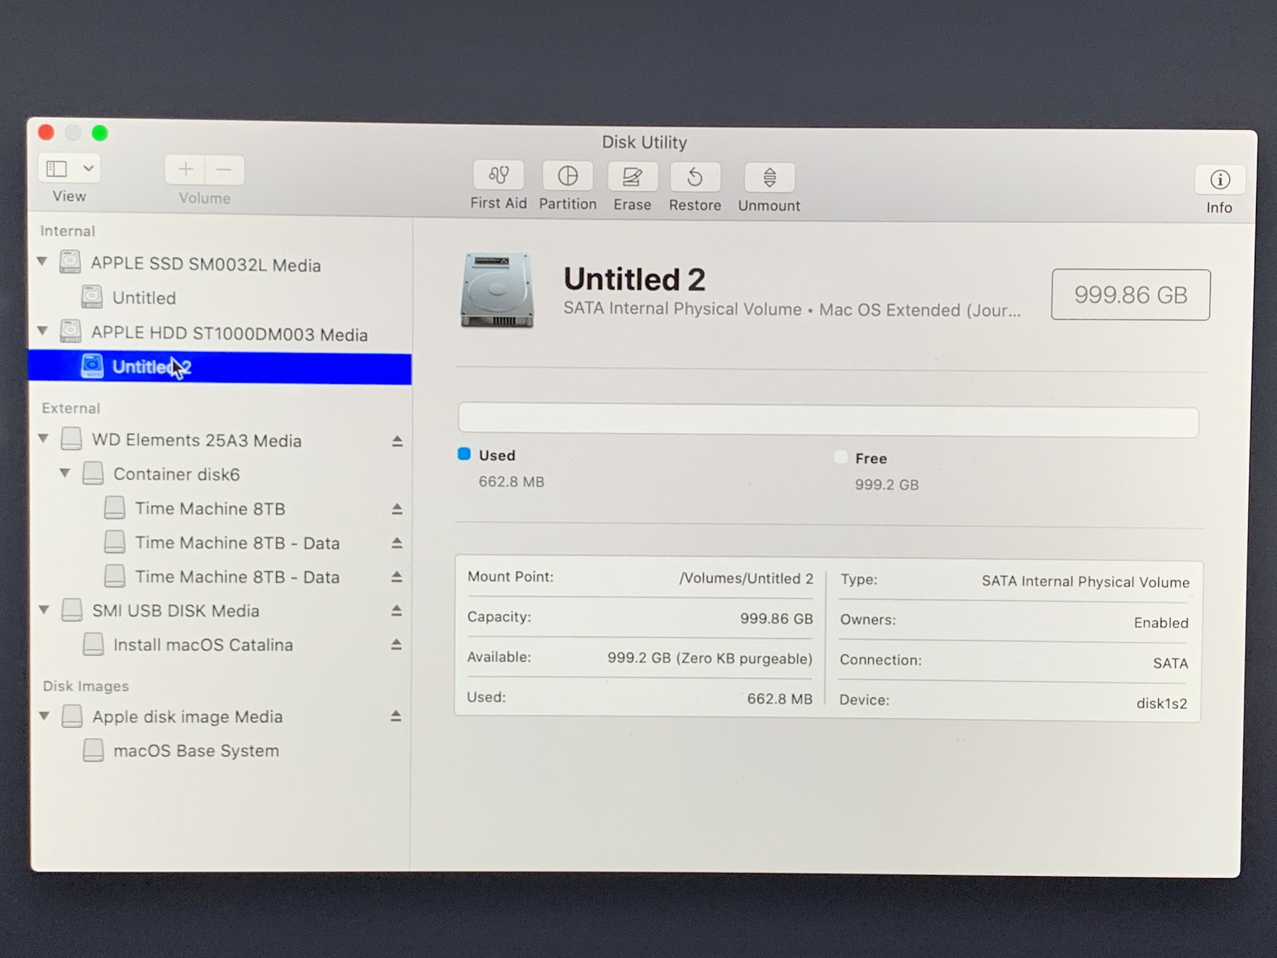Image resolution: width=1277 pixels, height=958 pixels.
Task: Collapse the APPLE SSD SM0032L Media tree
Action: click(x=43, y=261)
